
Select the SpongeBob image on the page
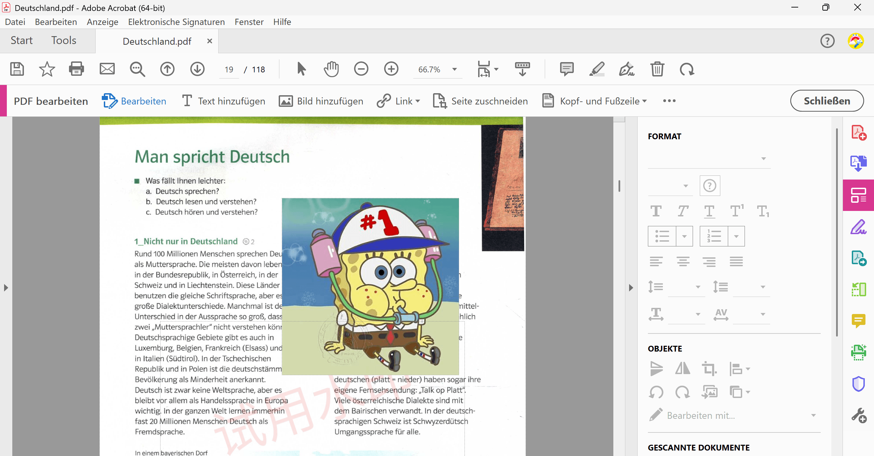[370, 286]
